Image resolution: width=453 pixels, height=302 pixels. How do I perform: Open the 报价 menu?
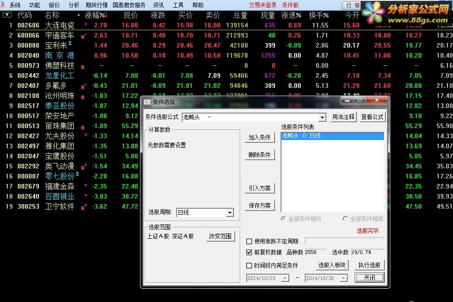54,5
